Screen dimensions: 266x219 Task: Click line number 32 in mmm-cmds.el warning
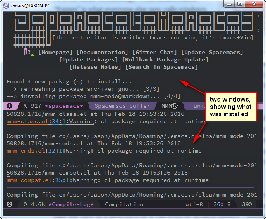click(x=52, y=151)
